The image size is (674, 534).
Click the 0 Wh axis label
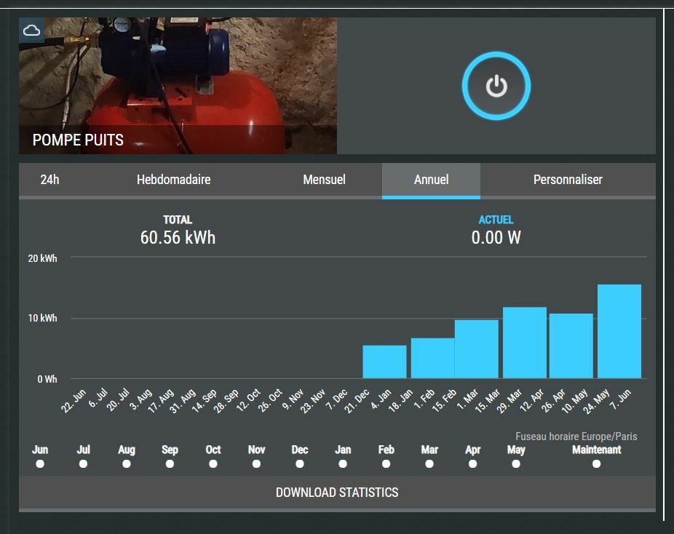click(x=47, y=379)
